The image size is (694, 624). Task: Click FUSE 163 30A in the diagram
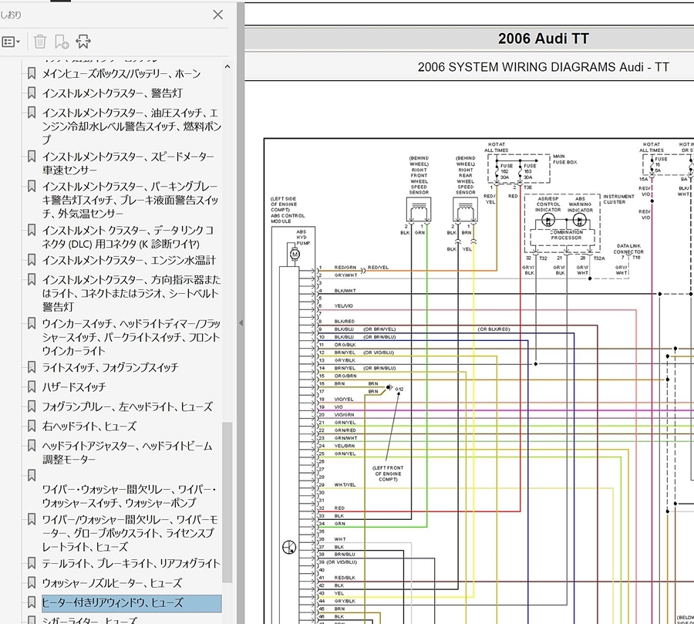530,171
